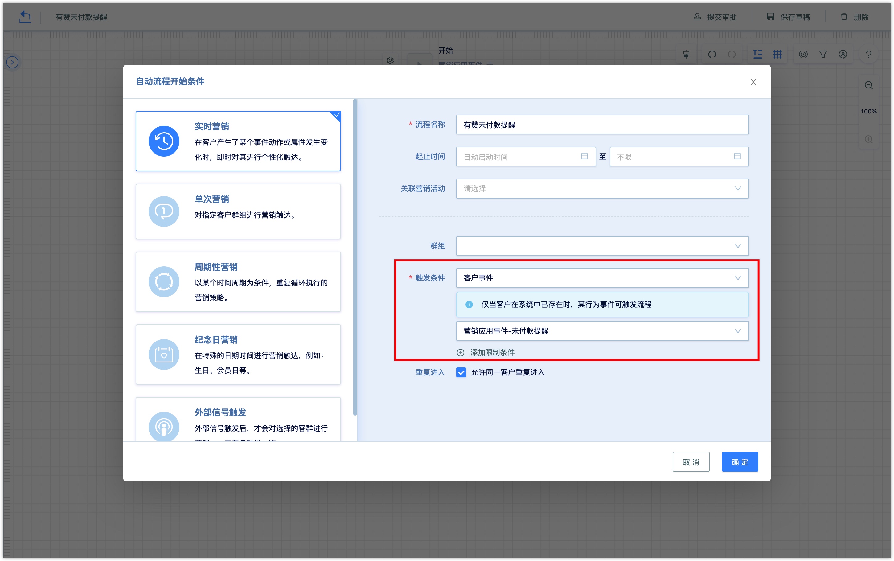Screen dimensions: 894x561
Task: Open the 不限 end date picker
Action: pyautogui.click(x=679, y=157)
